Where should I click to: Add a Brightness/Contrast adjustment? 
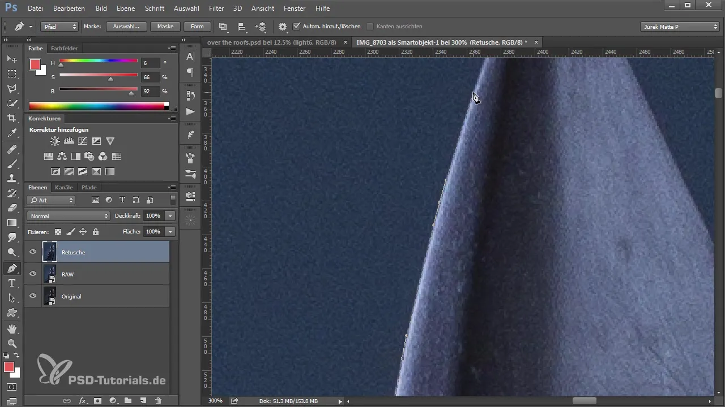[x=55, y=141]
